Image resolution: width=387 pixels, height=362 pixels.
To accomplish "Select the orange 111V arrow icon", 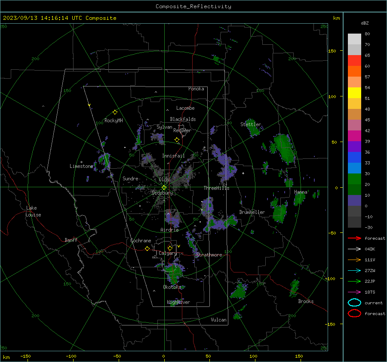I will tap(354, 260).
